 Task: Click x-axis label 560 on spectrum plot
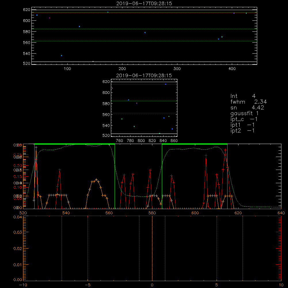(x=109, y=213)
